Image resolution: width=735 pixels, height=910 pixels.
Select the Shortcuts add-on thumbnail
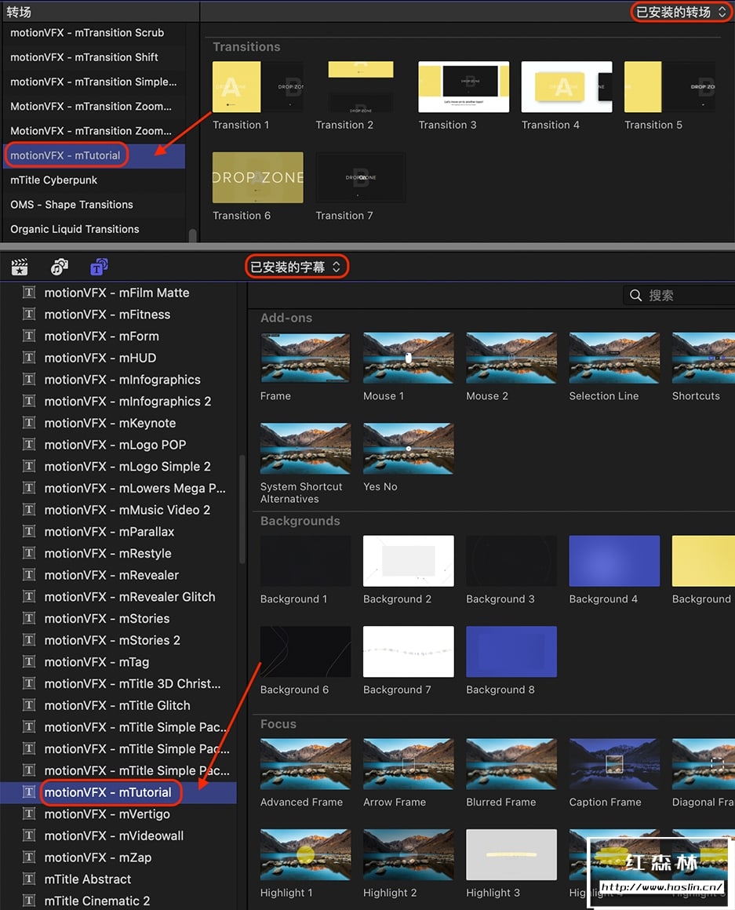coord(703,358)
